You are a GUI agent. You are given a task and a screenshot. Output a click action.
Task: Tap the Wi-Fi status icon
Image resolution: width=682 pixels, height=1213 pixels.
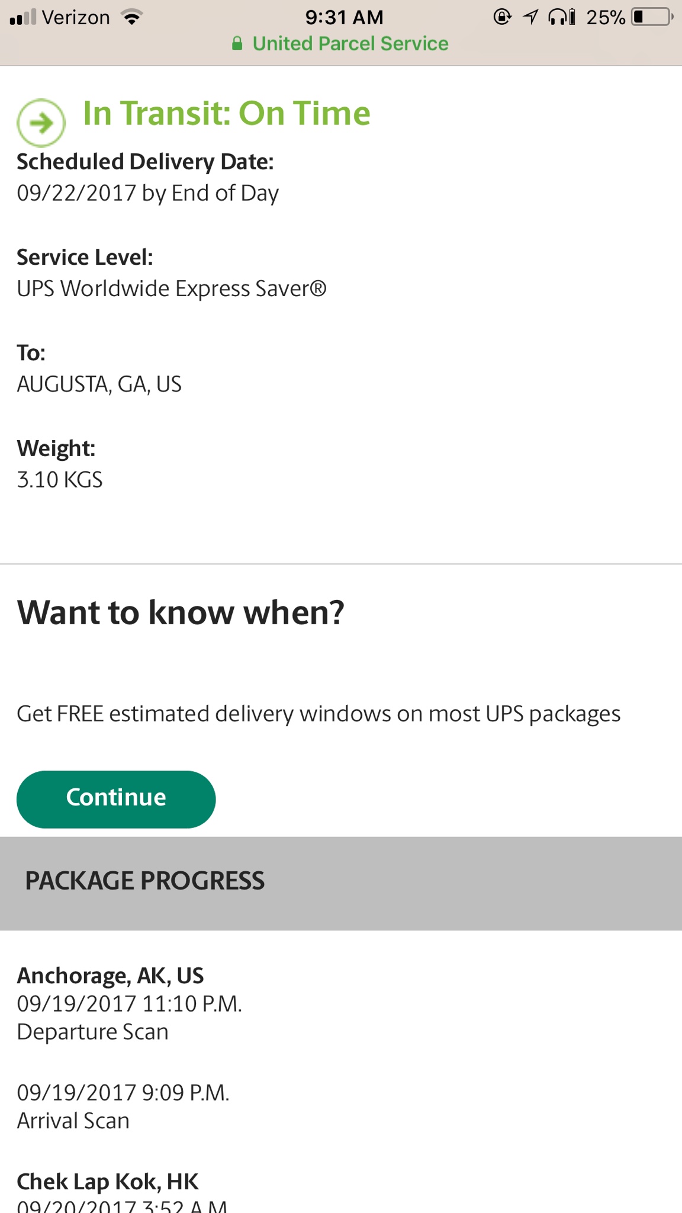tap(131, 17)
